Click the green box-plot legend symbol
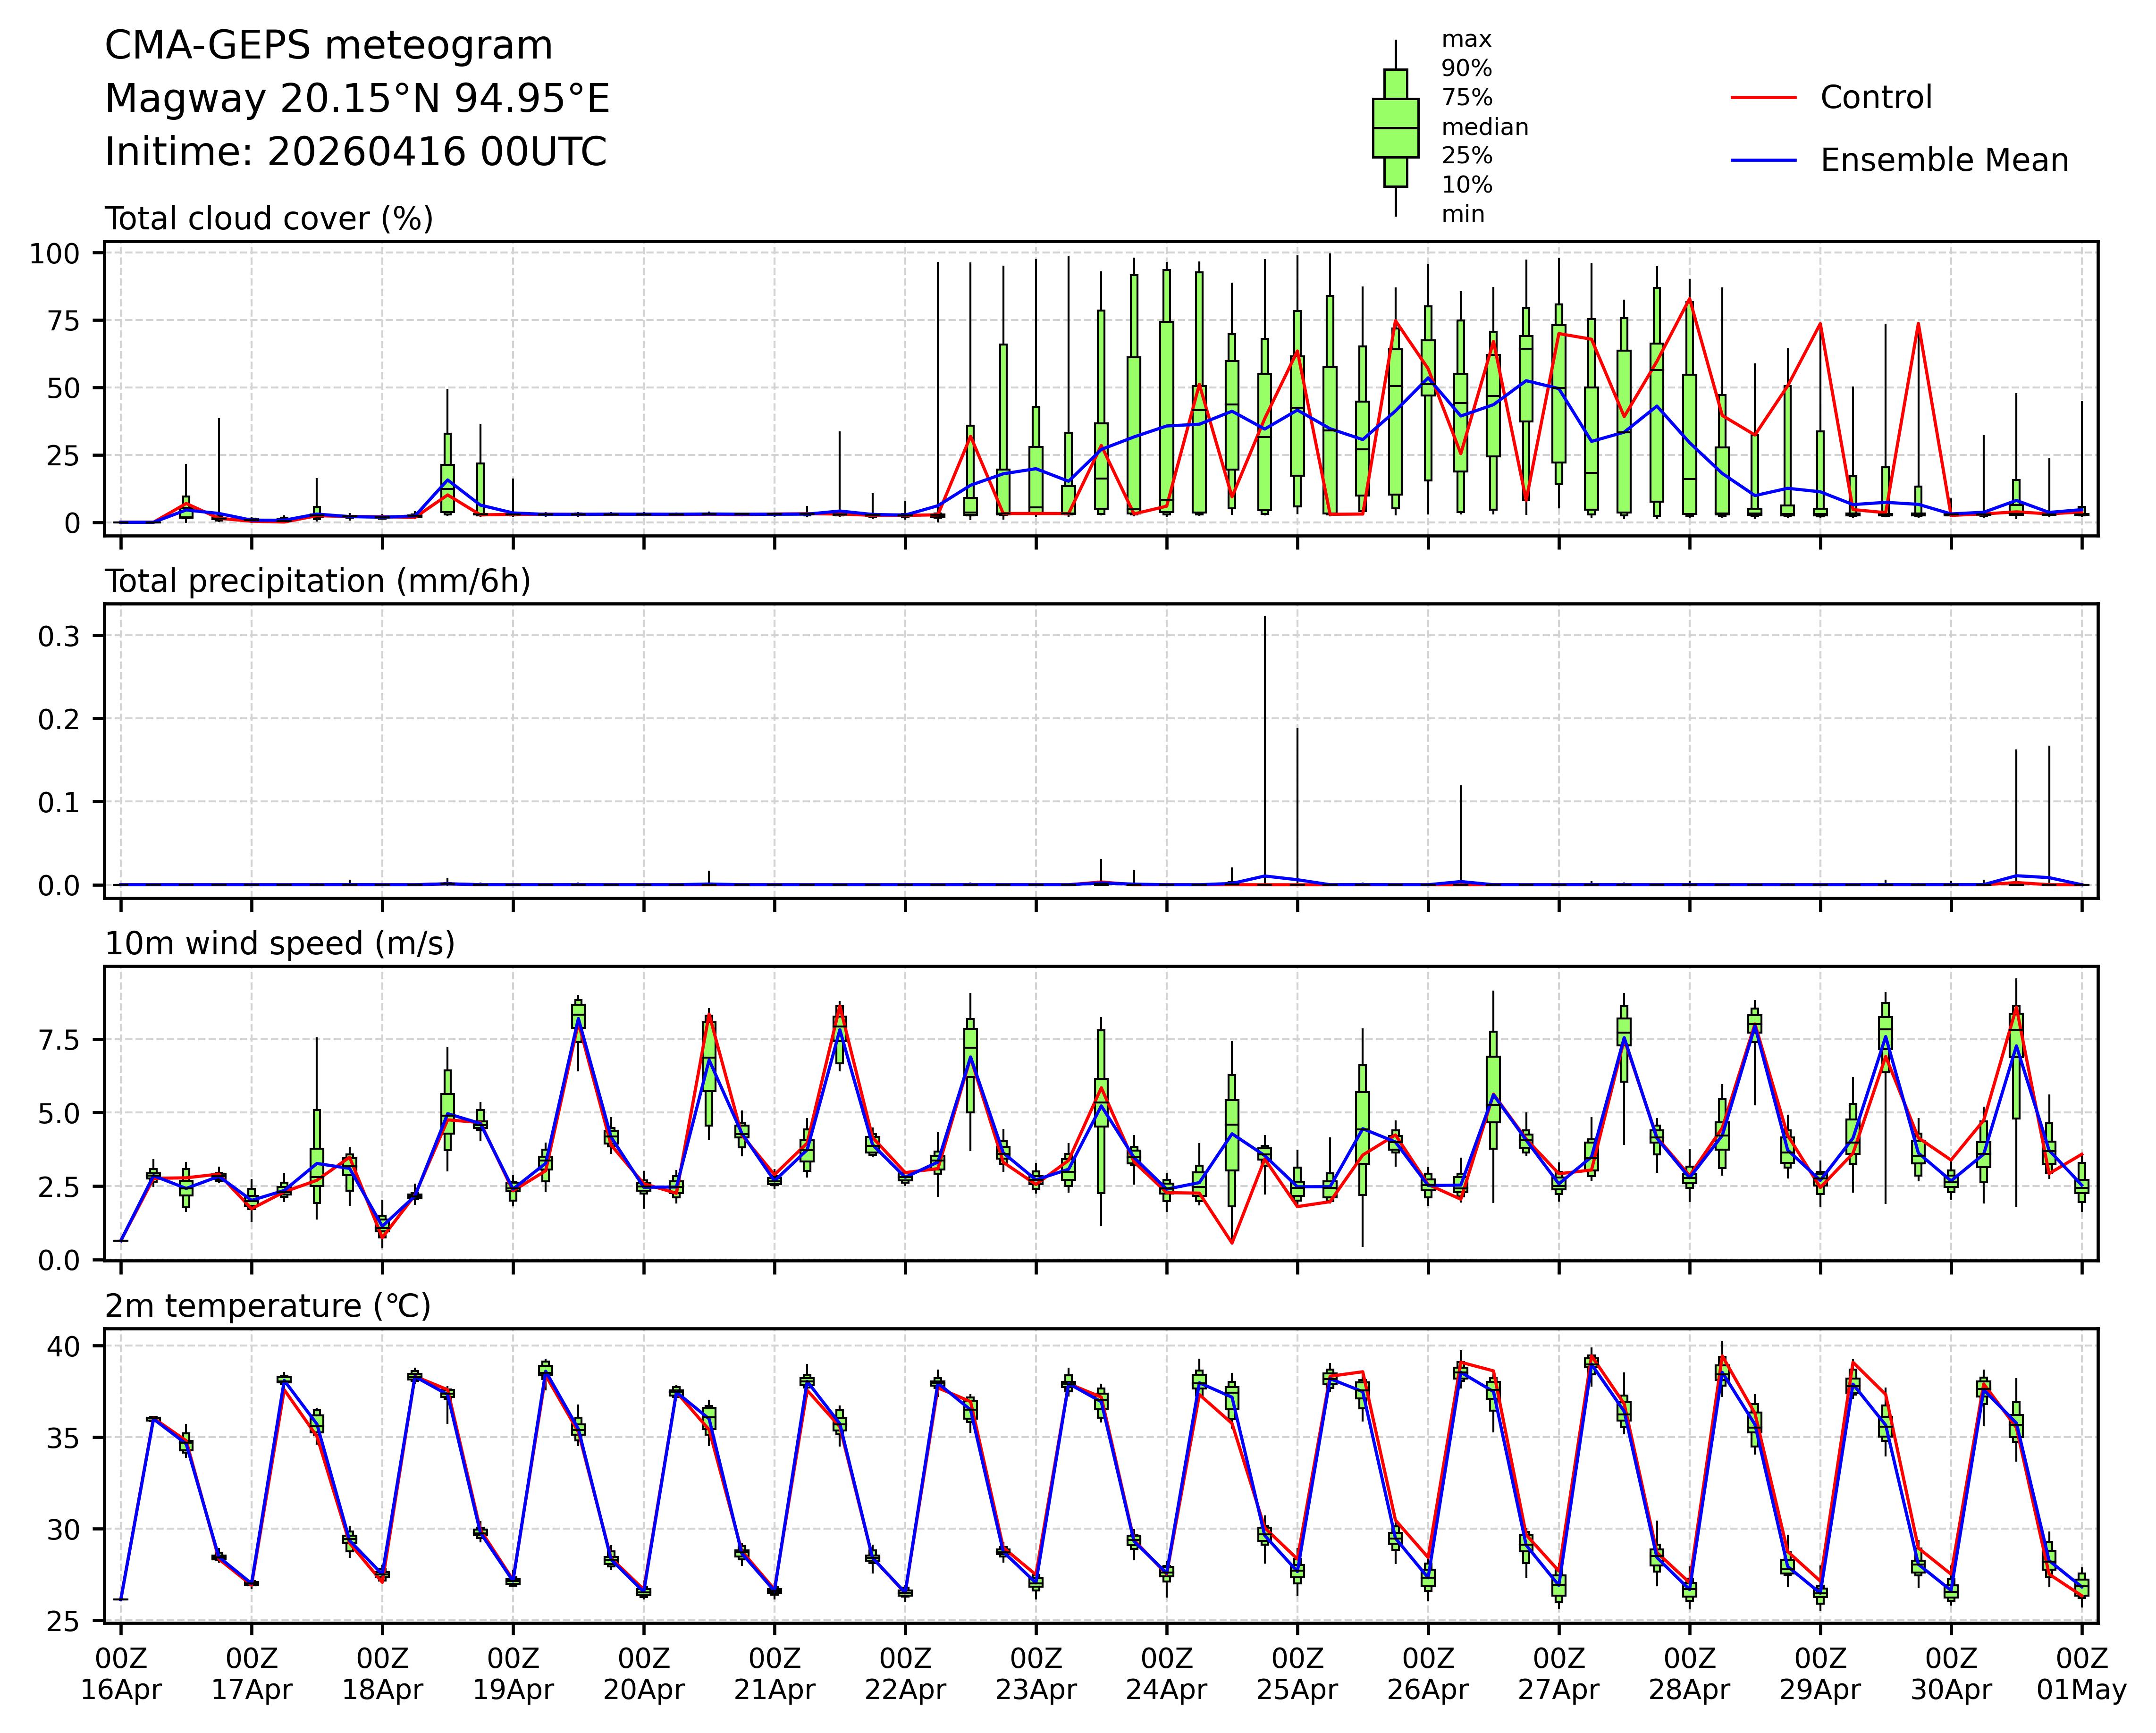The width and height of the screenshot is (2156, 1733). [1395, 128]
